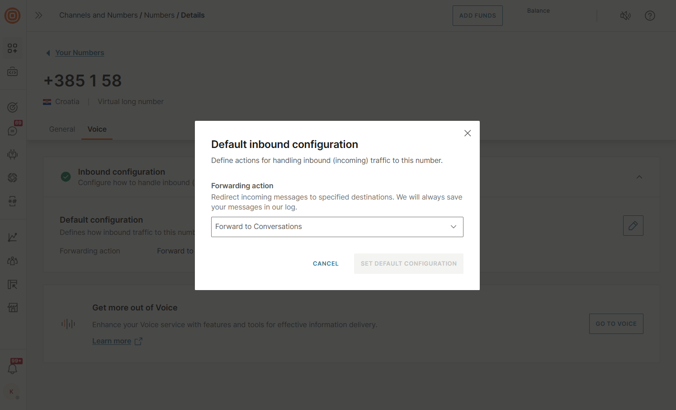Click the muted speaker icon in header

[x=625, y=16]
